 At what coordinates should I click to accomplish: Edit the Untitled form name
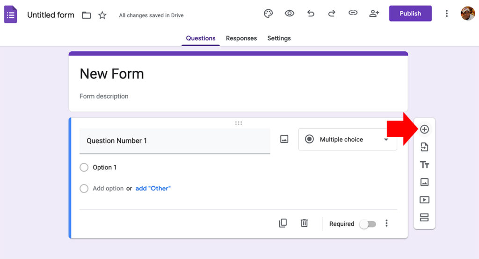pos(51,15)
